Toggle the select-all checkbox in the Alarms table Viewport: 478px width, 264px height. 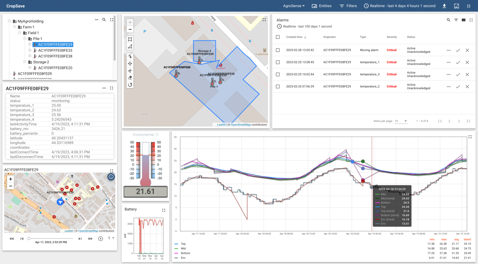[278, 37]
